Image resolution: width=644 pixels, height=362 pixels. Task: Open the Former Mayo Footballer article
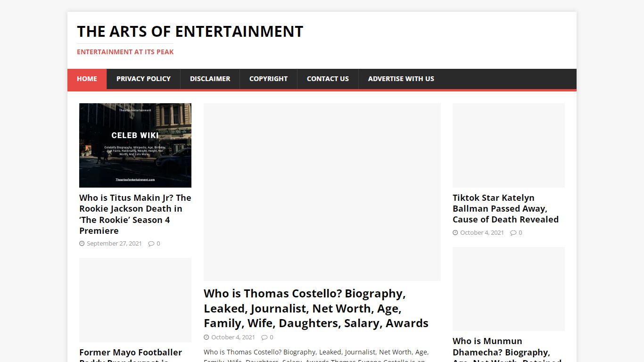click(x=131, y=354)
